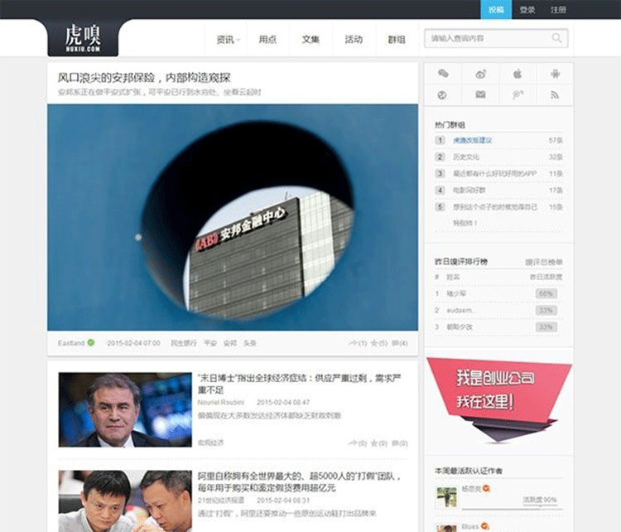The width and height of the screenshot is (621, 532).
Task: Click rank 1 commenter with 66% activity
Action: [x=456, y=293]
